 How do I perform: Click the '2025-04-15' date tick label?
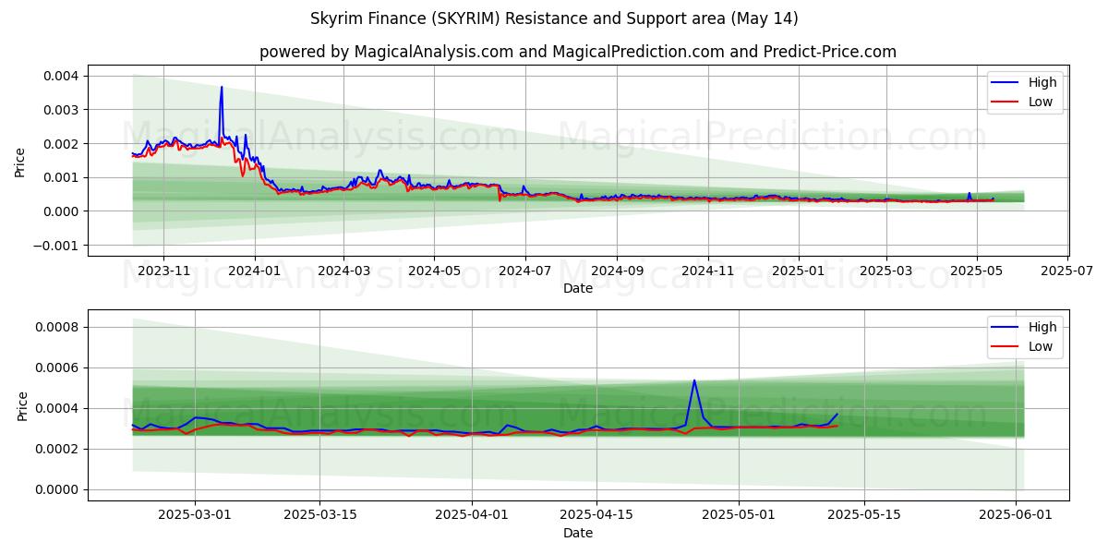pyautogui.click(x=596, y=515)
